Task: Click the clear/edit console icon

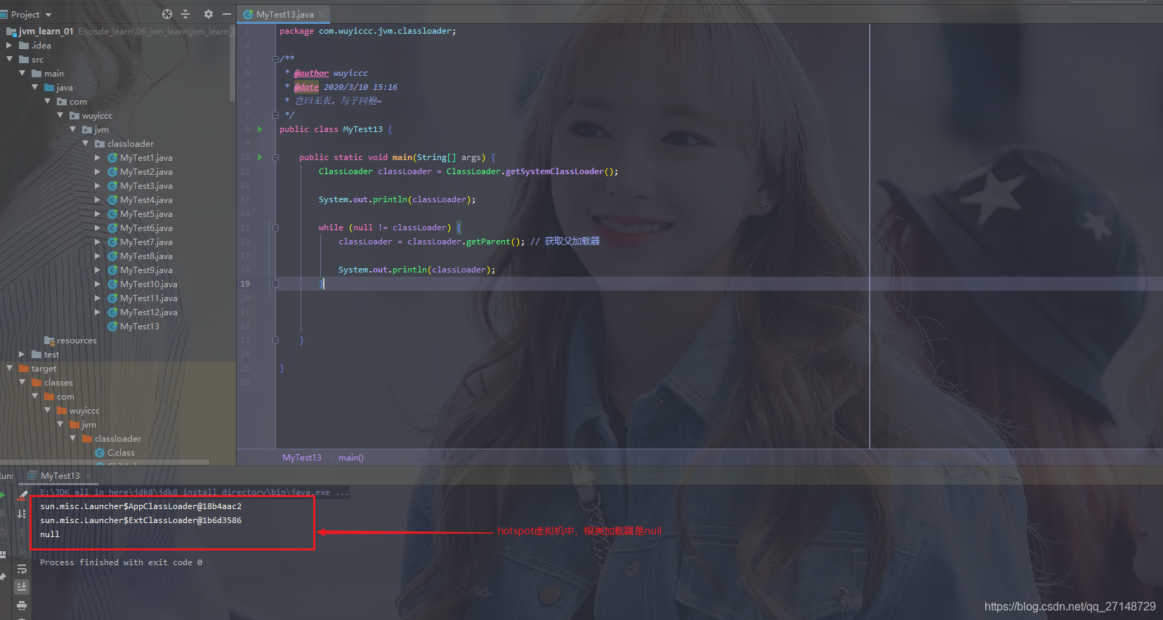Action: [22, 495]
